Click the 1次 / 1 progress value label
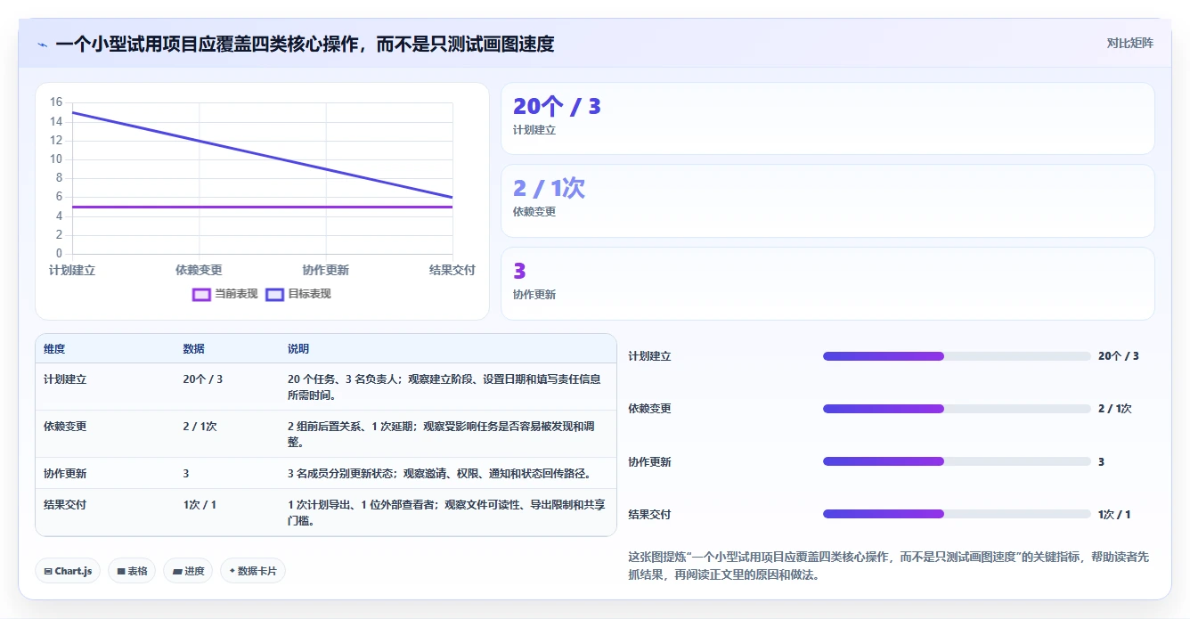Viewport: 1190px width, 619px height. point(1114,515)
